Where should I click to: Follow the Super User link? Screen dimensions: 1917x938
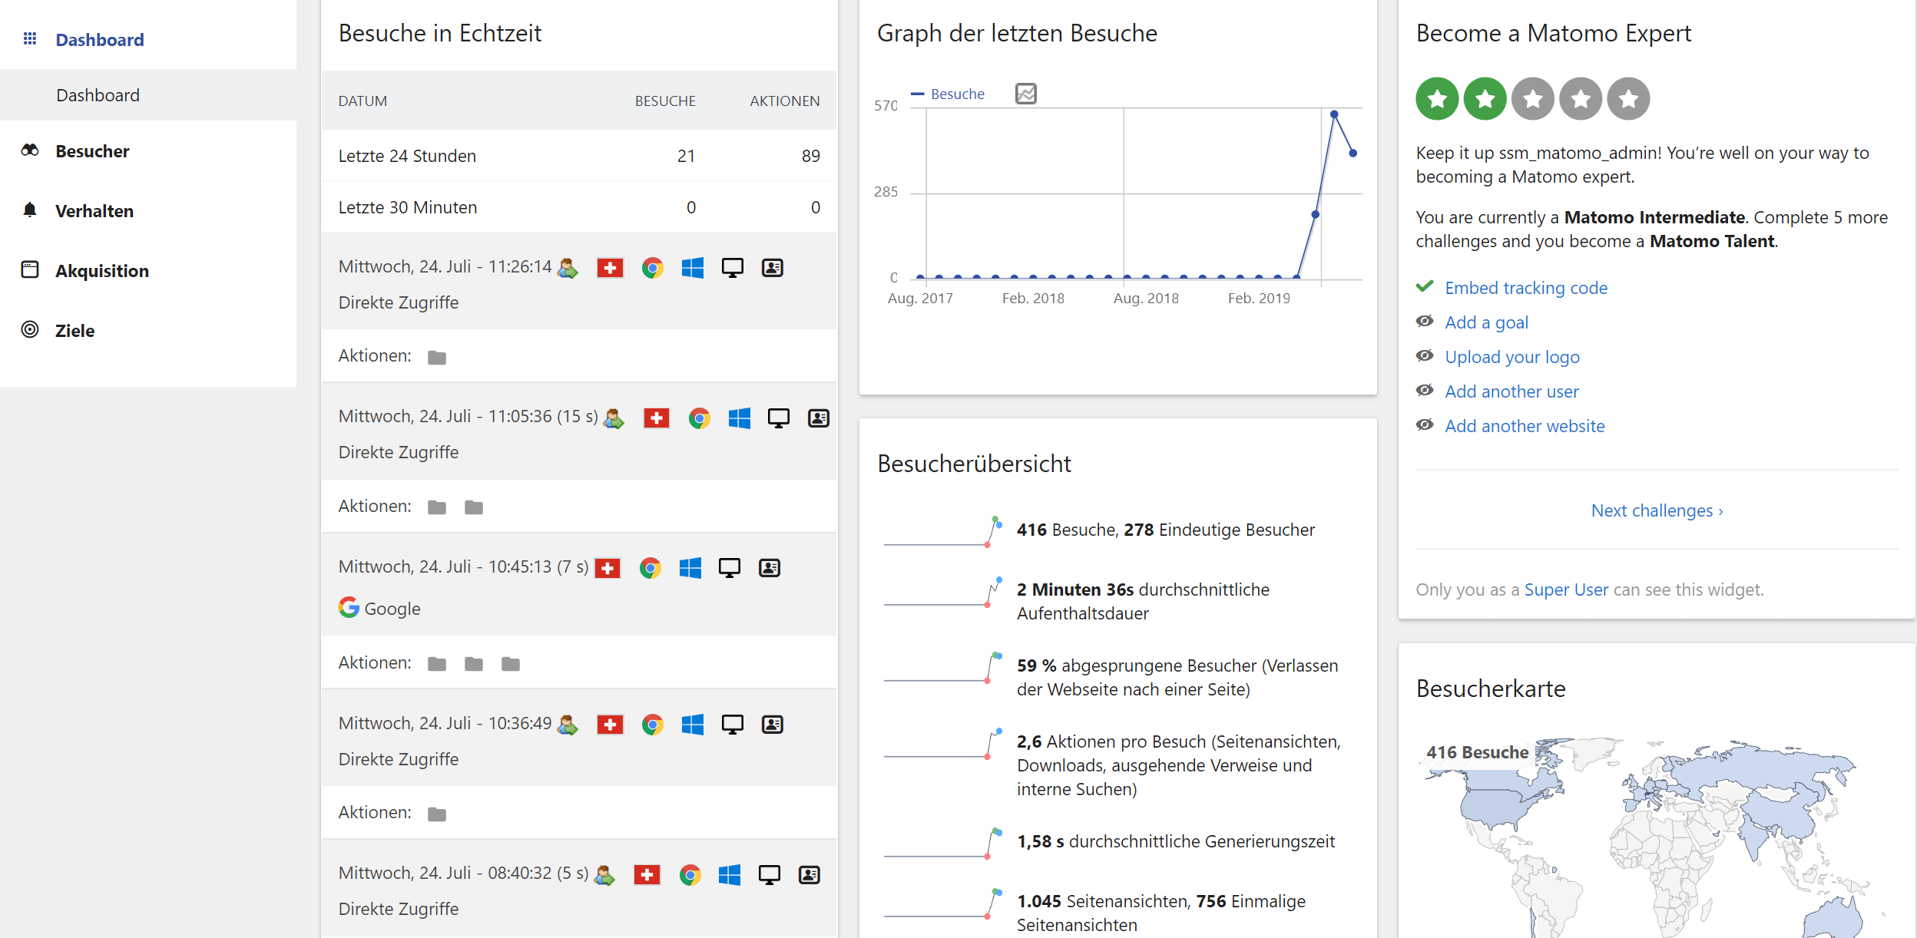click(x=1566, y=590)
